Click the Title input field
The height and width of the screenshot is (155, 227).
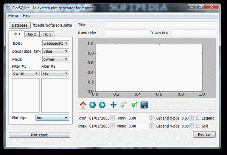(160, 25)
